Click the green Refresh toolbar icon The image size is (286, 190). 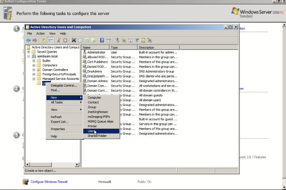click(87, 40)
